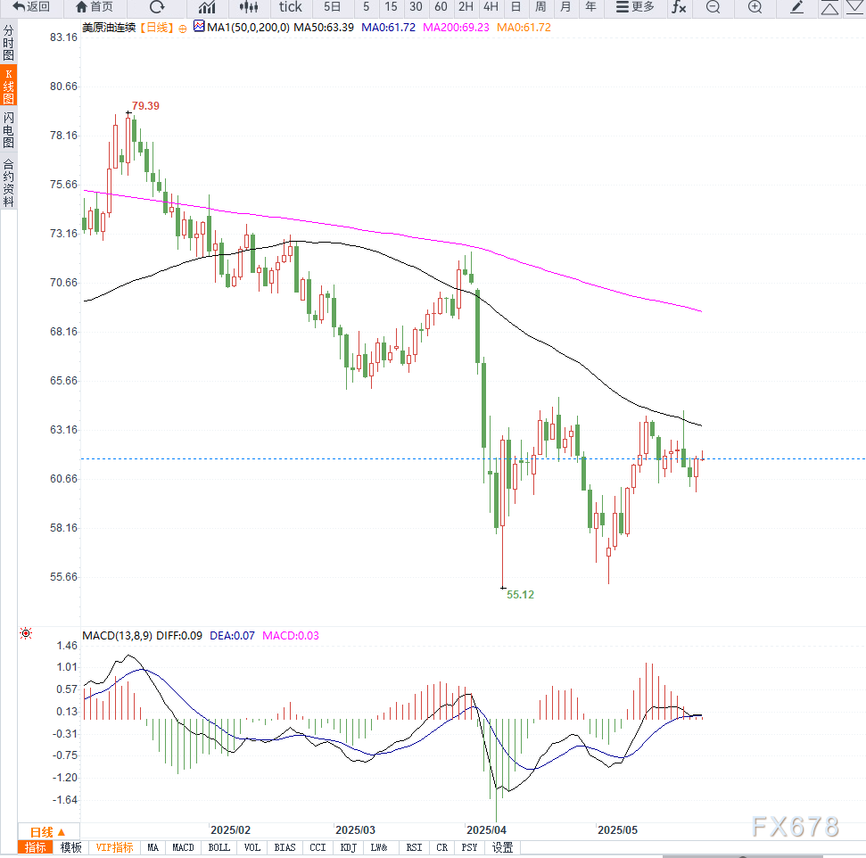
Task: Open the KDJ indicator tab
Action: click(x=348, y=847)
